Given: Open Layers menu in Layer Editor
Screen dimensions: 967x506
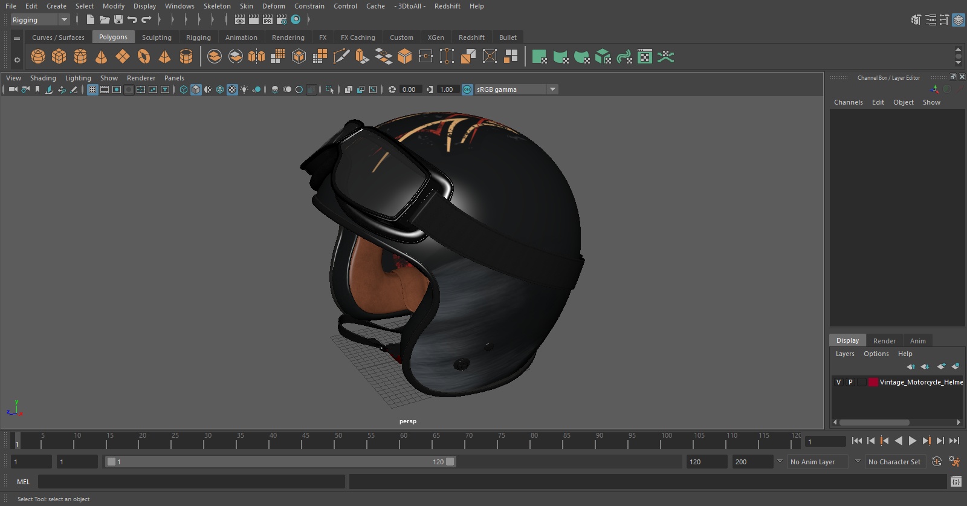Looking at the screenshot, I should pyautogui.click(x=845, y=354).
